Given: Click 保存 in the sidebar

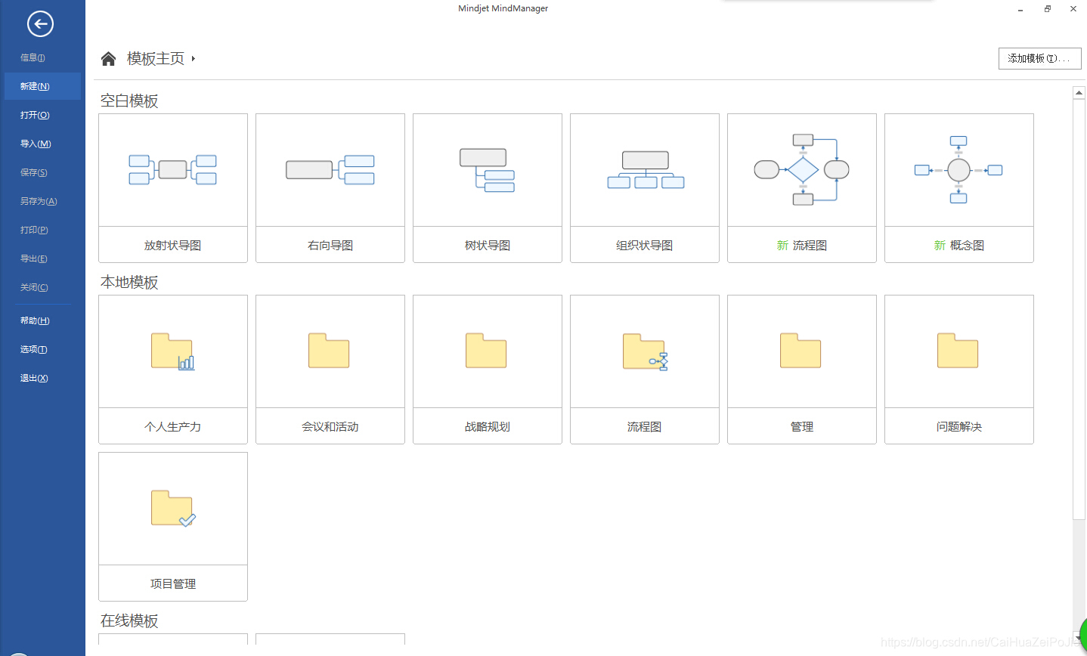Looking at the screenshot, I should coord(34,172).
